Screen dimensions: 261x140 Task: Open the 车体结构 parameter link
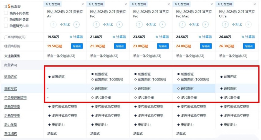11,134
